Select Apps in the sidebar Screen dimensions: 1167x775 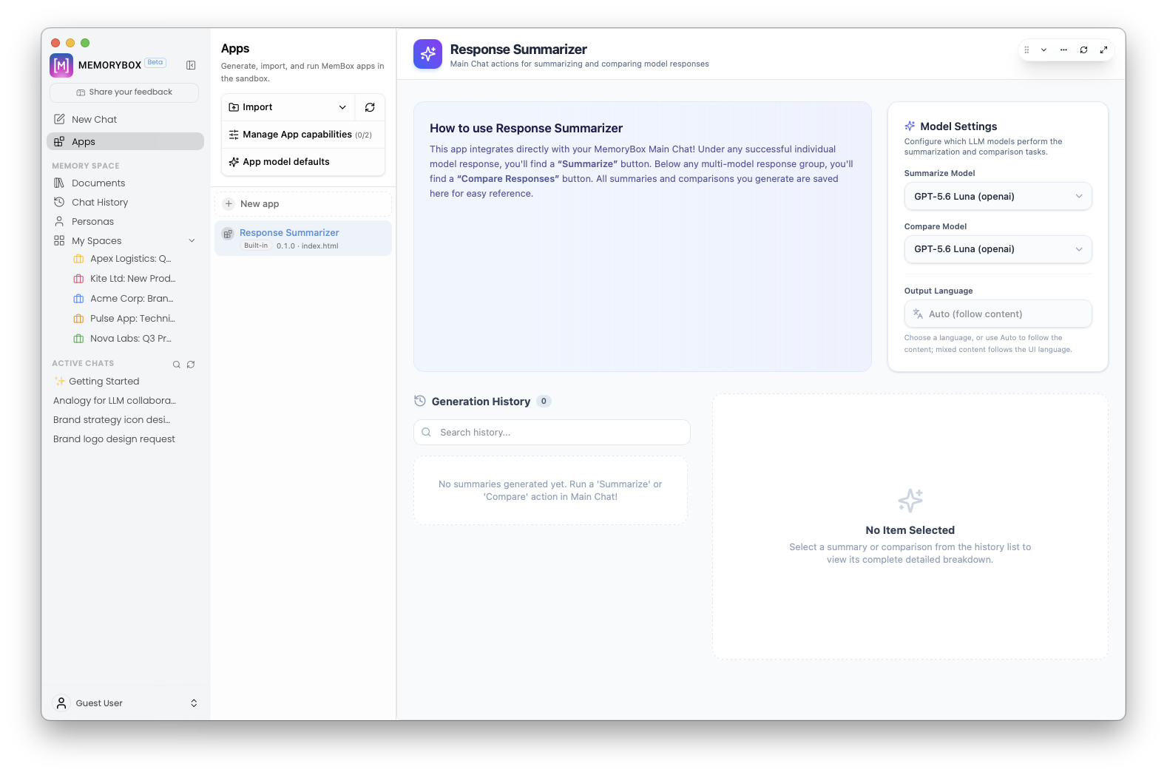(x=125, y=141)
